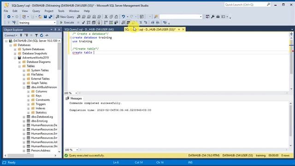Click the Disconnect icon in Object Explorer
This screenshot has width=295, height=166.
coord(26,35)
